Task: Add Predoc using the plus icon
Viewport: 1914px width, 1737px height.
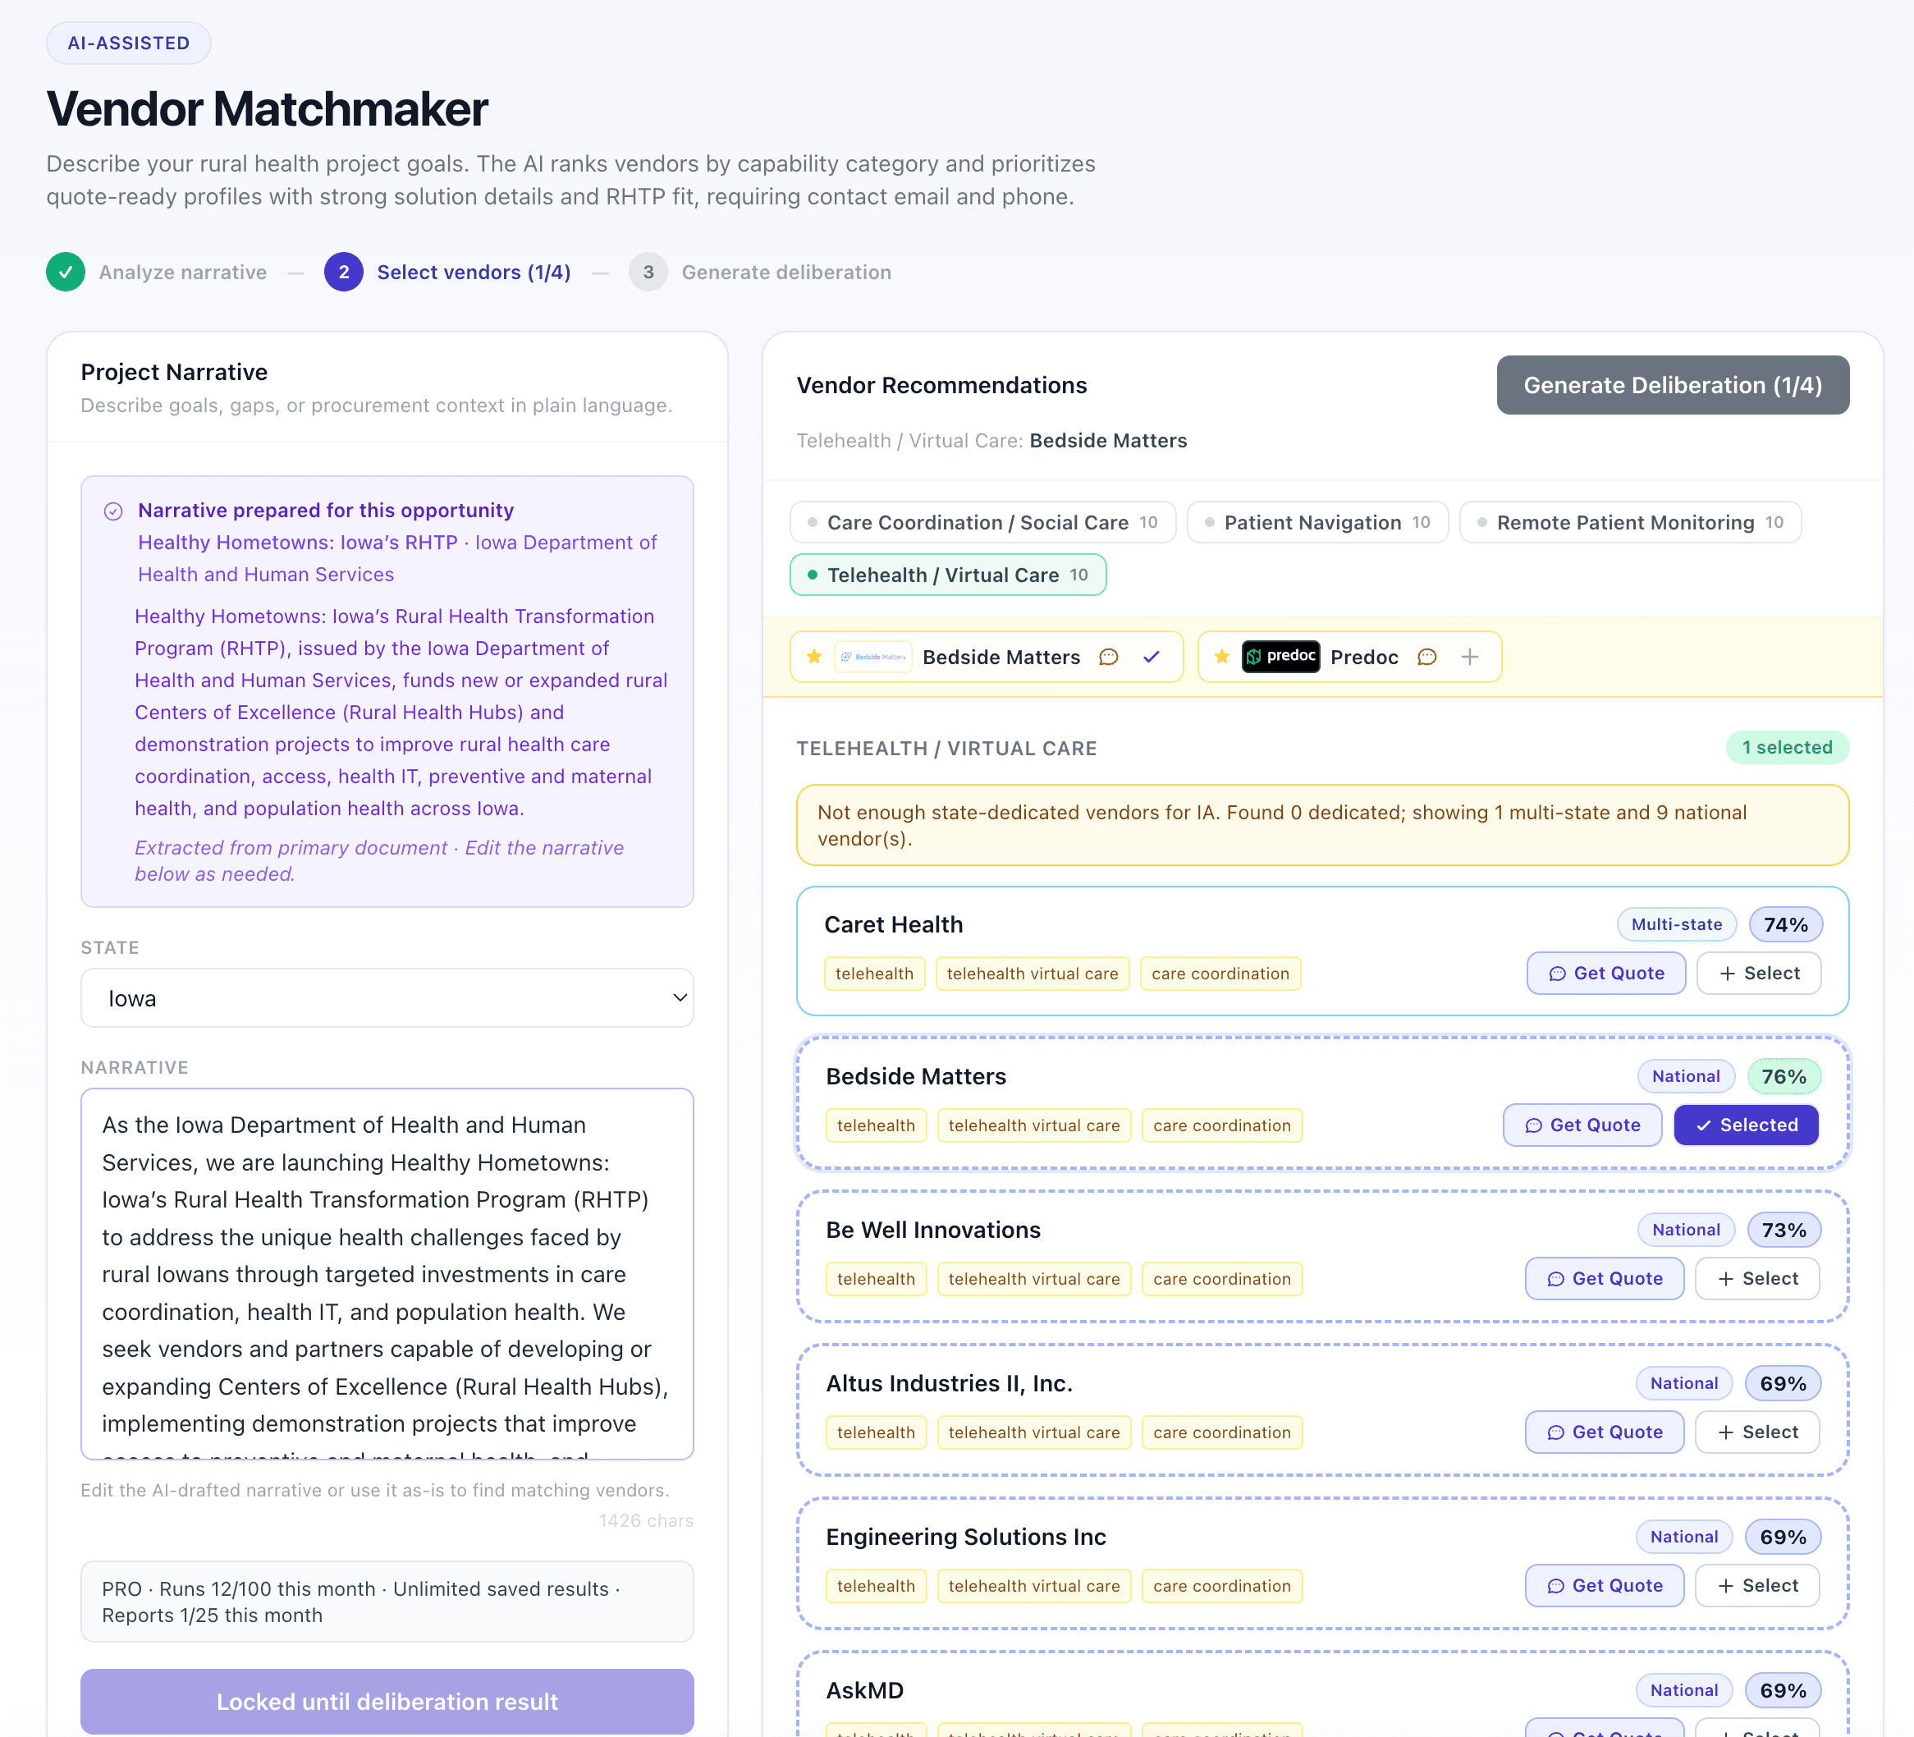Action: pyautogui.click(x=1470, y=656)
